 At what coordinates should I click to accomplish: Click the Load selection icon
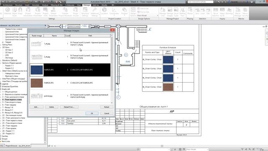tap(203, 11)
